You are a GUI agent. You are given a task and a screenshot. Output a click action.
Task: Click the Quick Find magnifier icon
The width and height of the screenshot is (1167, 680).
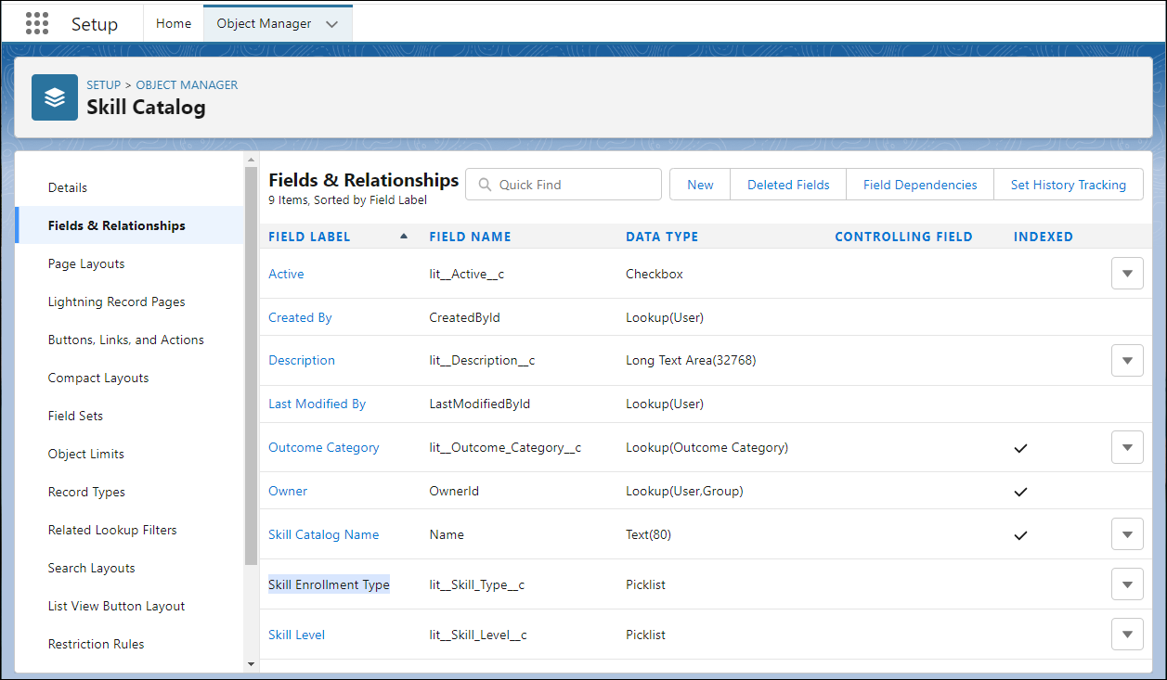coord(485,185)
